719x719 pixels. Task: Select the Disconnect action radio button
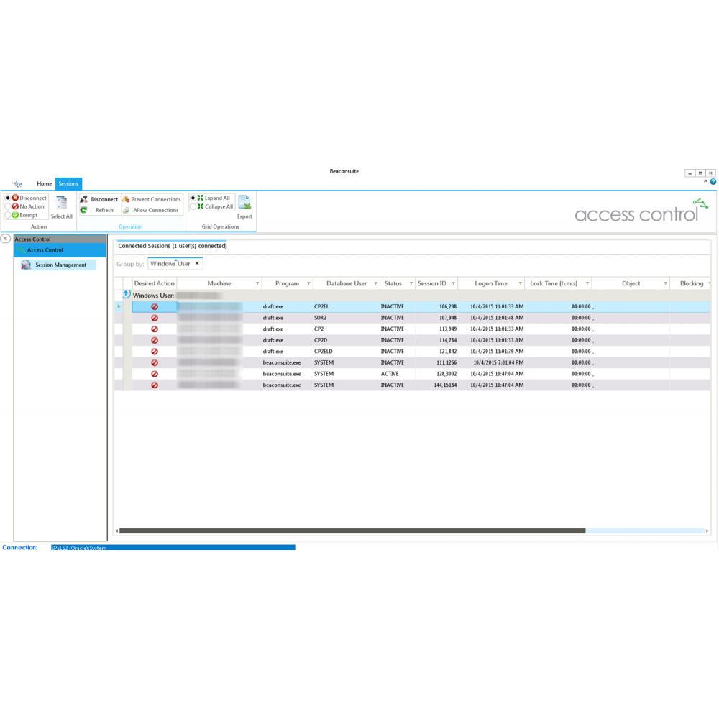tap(8, 198)
